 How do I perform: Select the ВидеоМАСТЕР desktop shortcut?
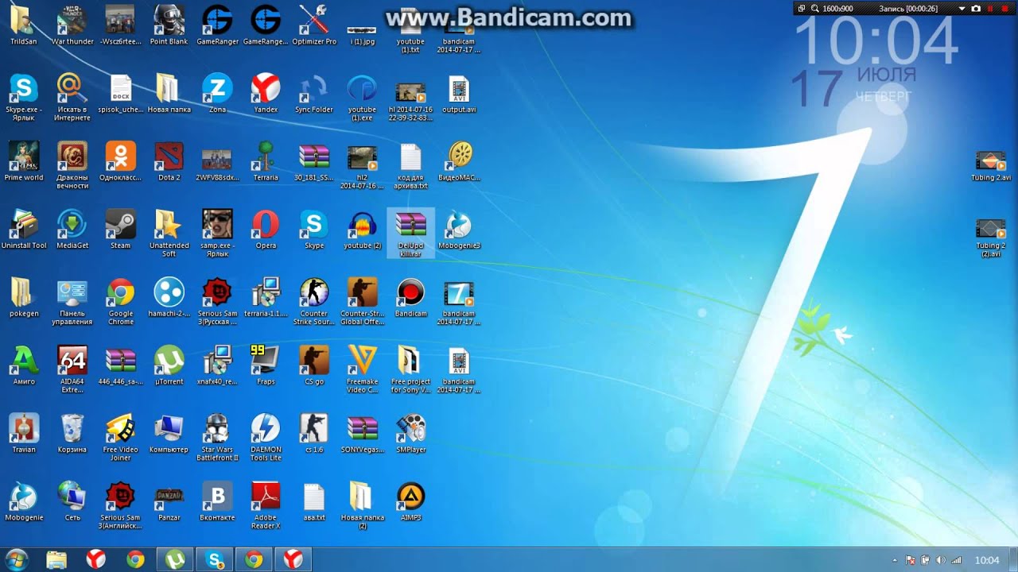pyautogui.click(x=459, y=161)
